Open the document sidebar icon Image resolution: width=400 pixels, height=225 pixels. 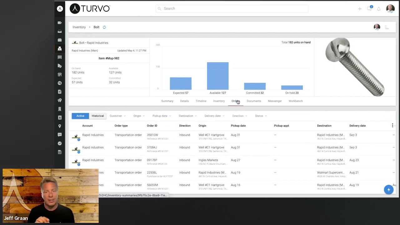point(60,92)
